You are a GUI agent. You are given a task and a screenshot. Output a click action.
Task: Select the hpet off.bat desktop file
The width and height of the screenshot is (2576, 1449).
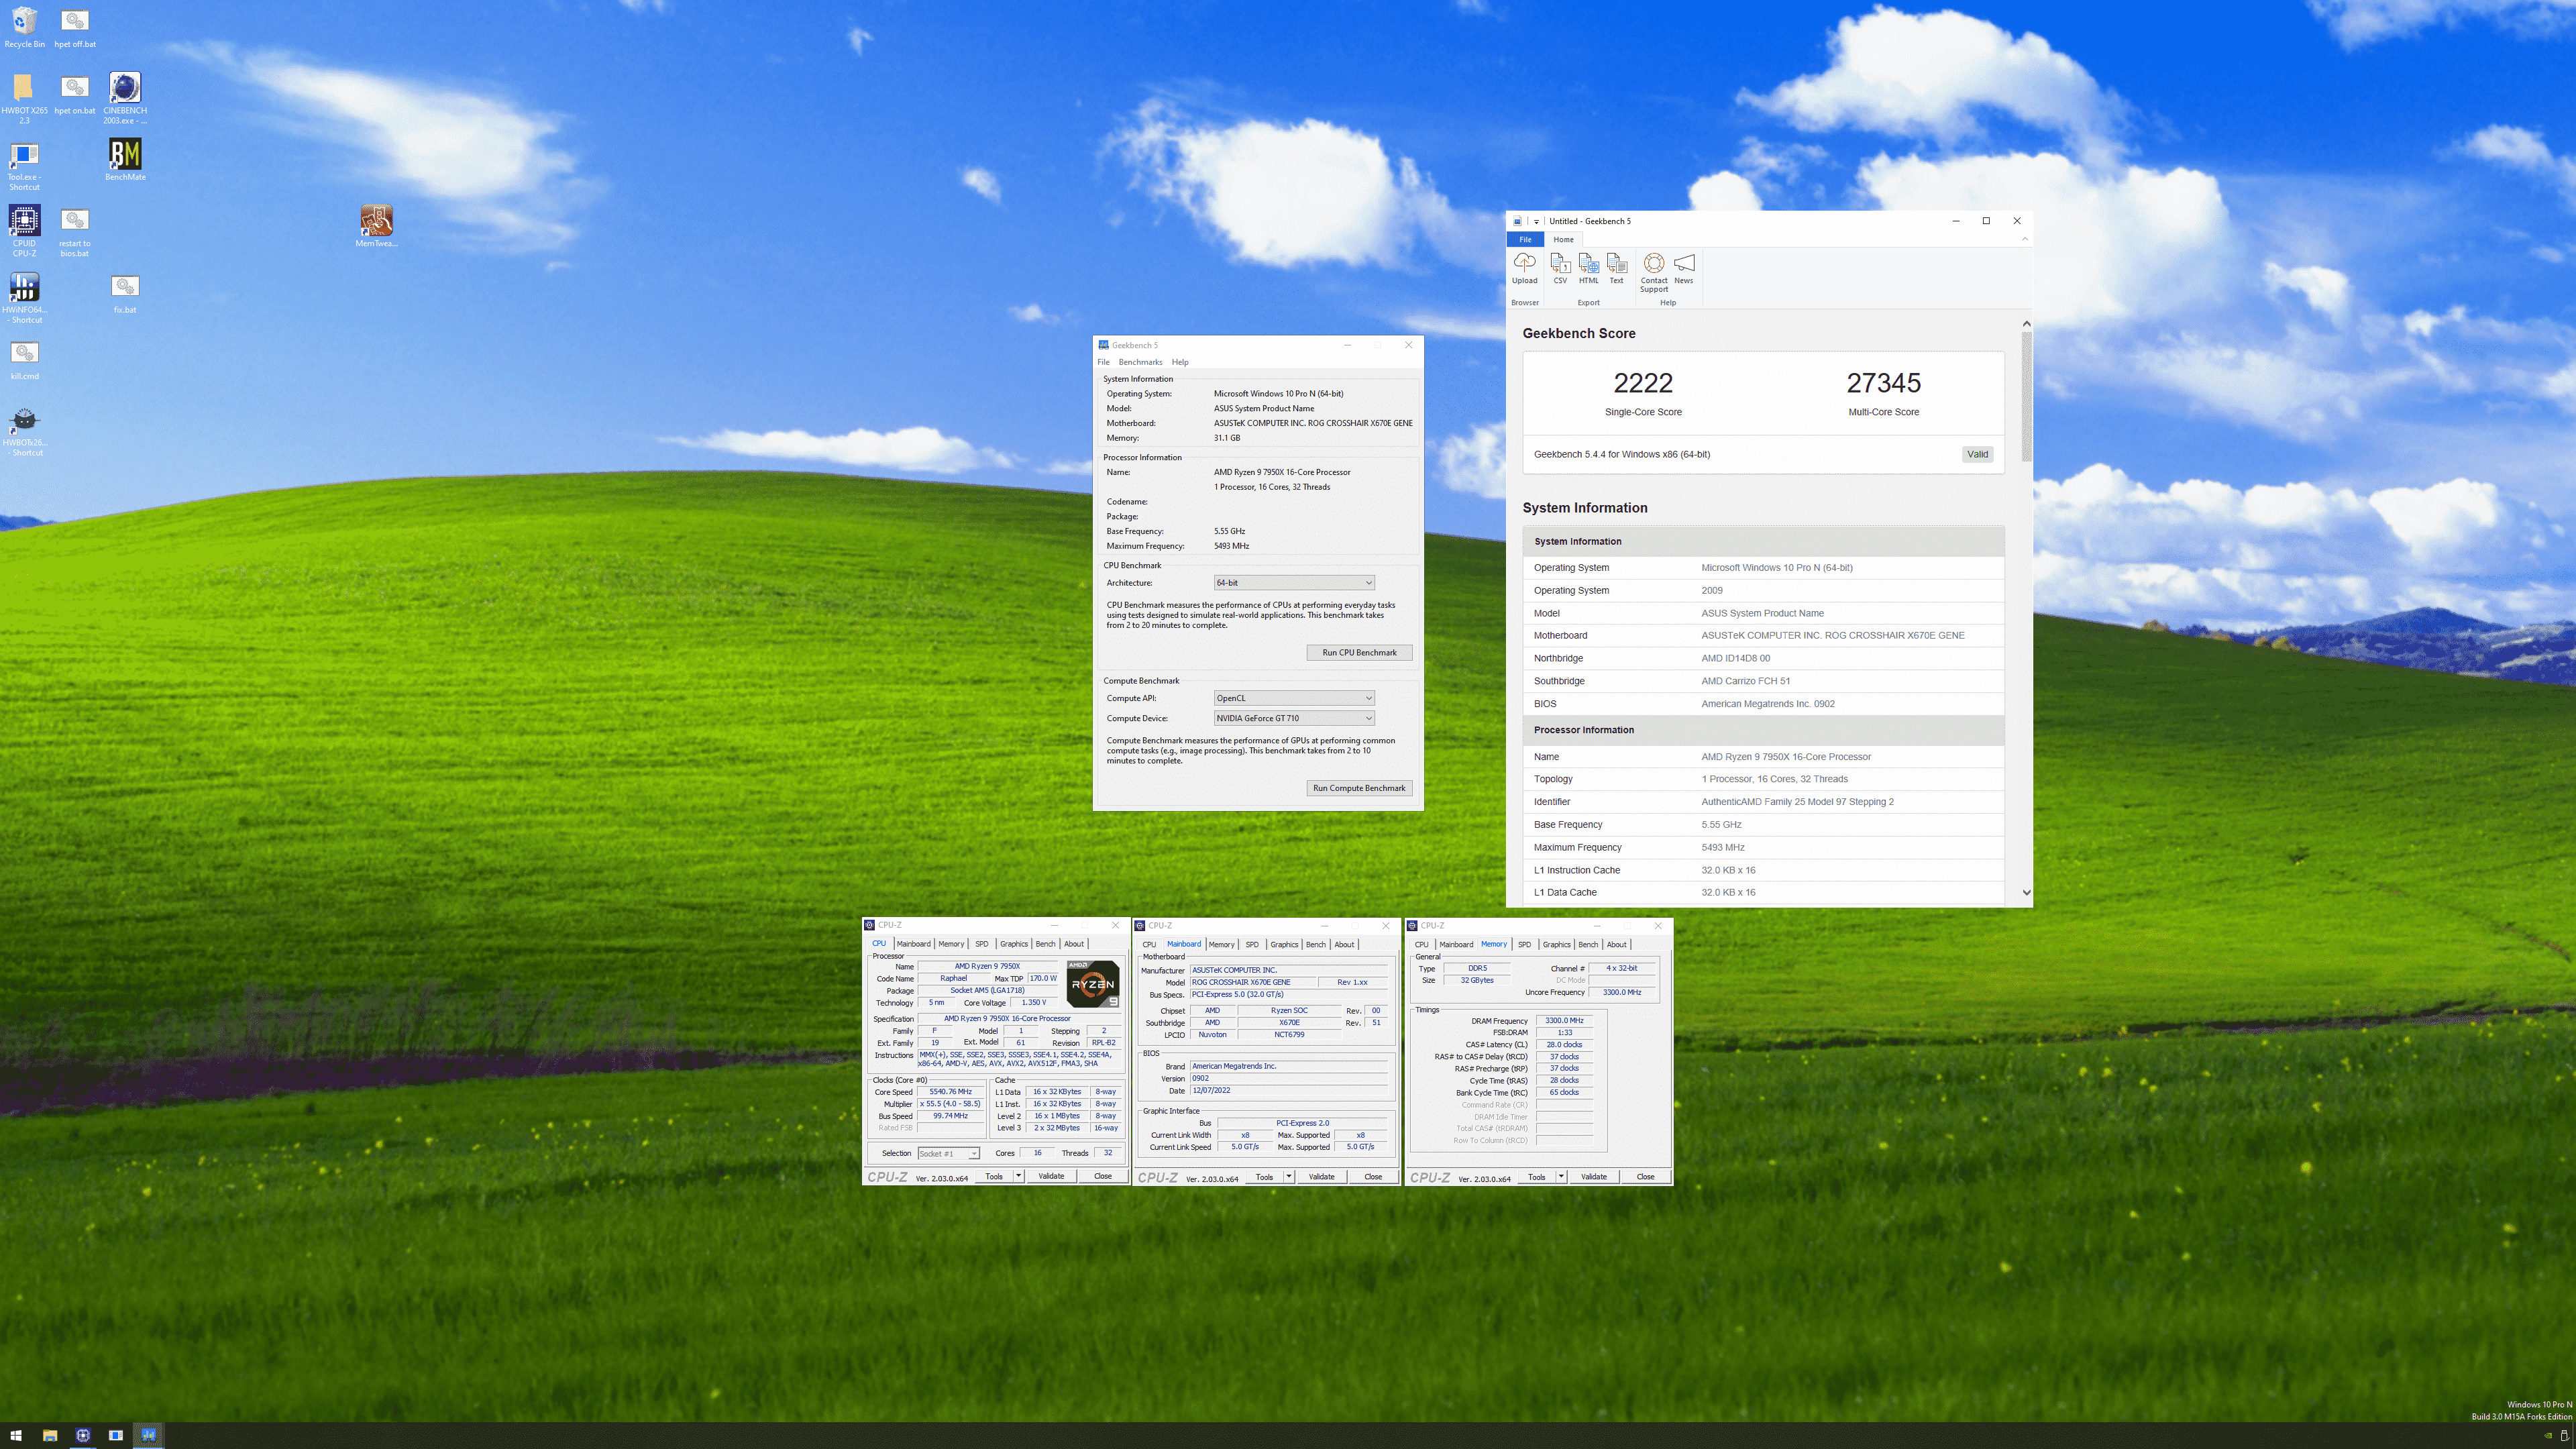75,28
